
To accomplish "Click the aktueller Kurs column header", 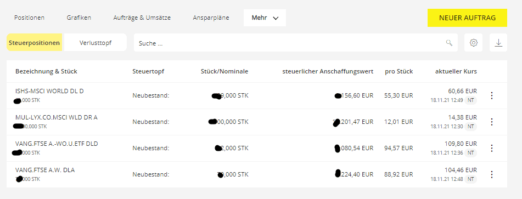I will (x=456, y=71).
